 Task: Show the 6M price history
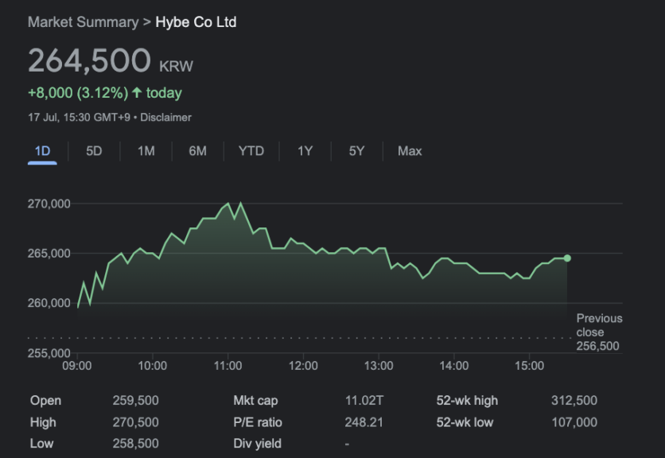point(197,151)
